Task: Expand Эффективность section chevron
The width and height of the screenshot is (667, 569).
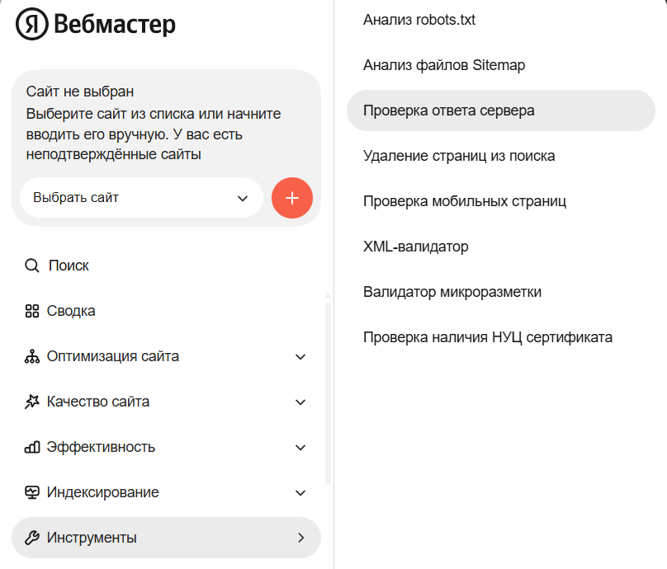Action: [x=300, y=448]
